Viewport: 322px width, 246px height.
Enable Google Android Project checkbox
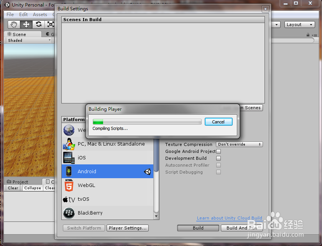219,151
